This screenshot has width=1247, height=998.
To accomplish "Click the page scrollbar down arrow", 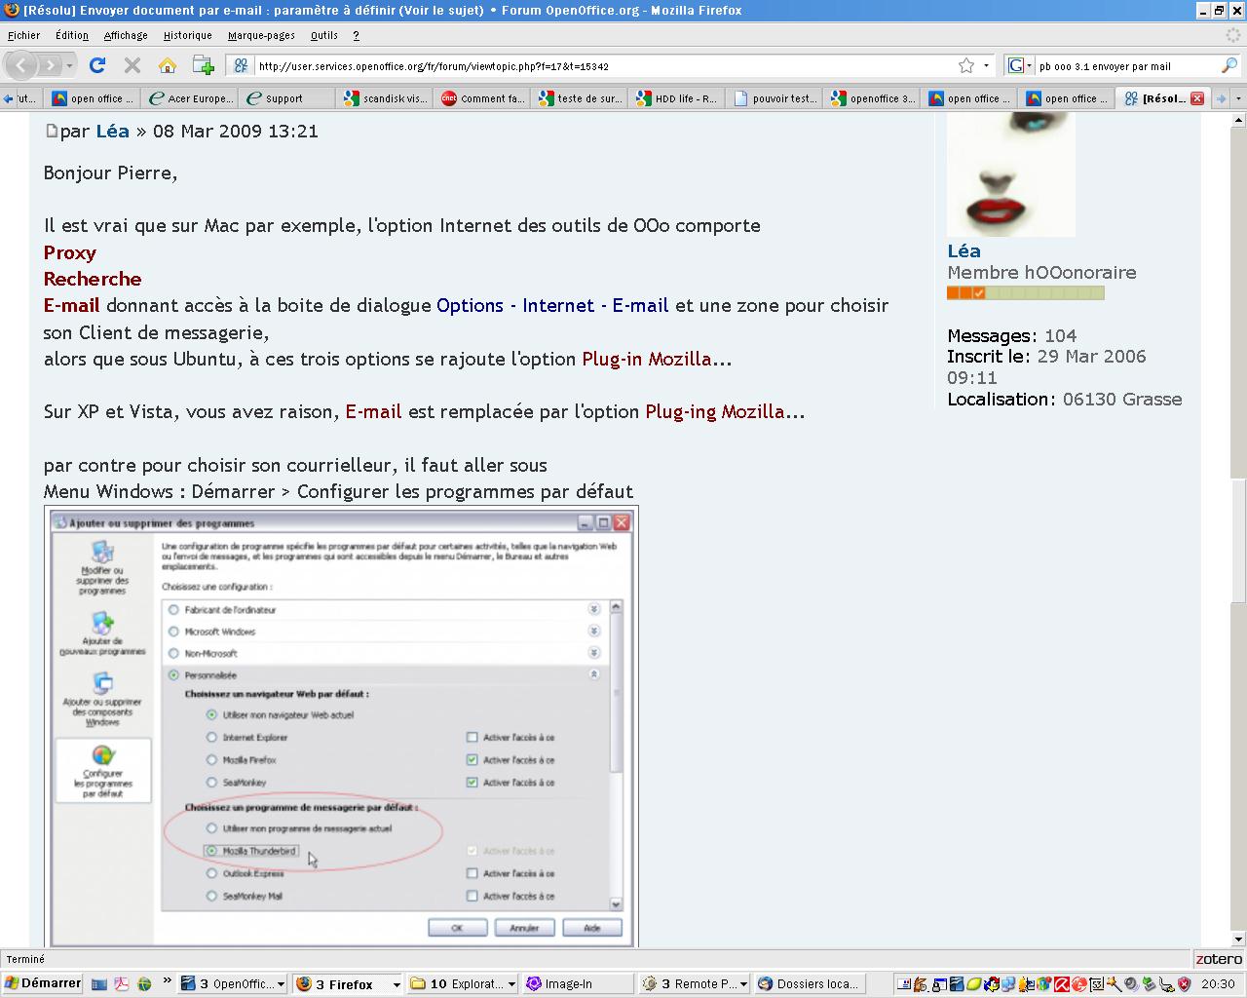I will (x=1238, y=939).
